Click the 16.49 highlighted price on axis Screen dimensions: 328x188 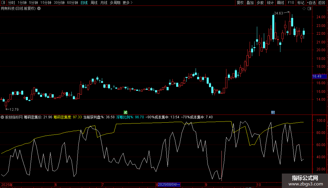(319, 76)
